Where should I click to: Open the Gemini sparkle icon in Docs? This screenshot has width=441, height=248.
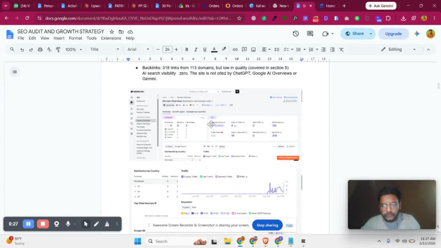[417, 34]
